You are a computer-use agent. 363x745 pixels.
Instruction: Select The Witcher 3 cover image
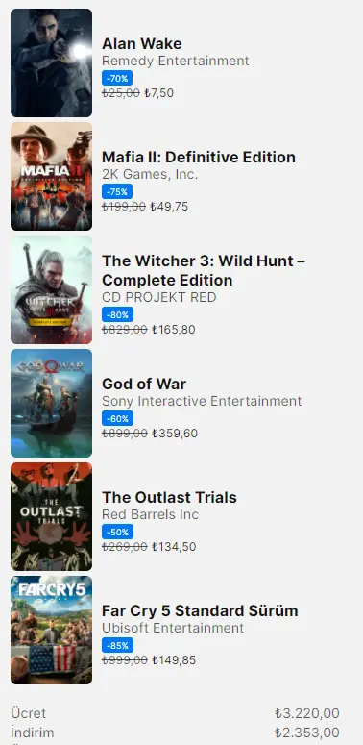[x=51, y=289]
